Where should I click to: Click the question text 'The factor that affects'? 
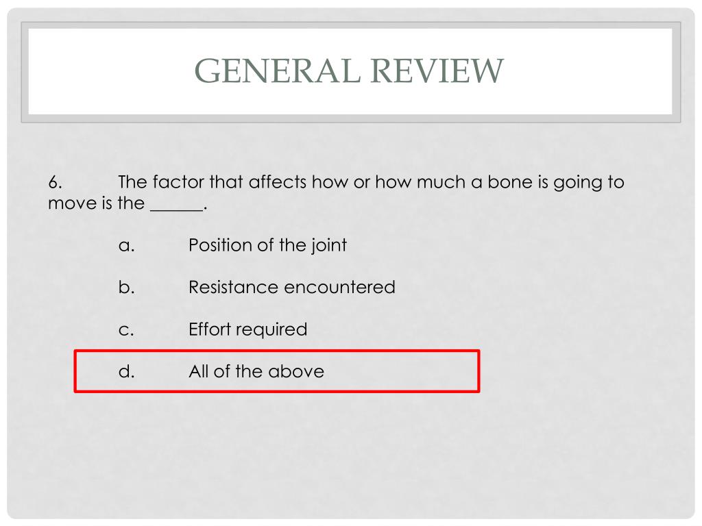[213, 182]
